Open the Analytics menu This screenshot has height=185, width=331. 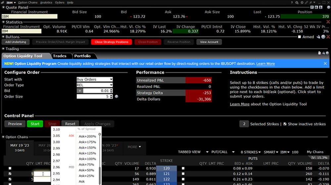(x=46, y=3)
